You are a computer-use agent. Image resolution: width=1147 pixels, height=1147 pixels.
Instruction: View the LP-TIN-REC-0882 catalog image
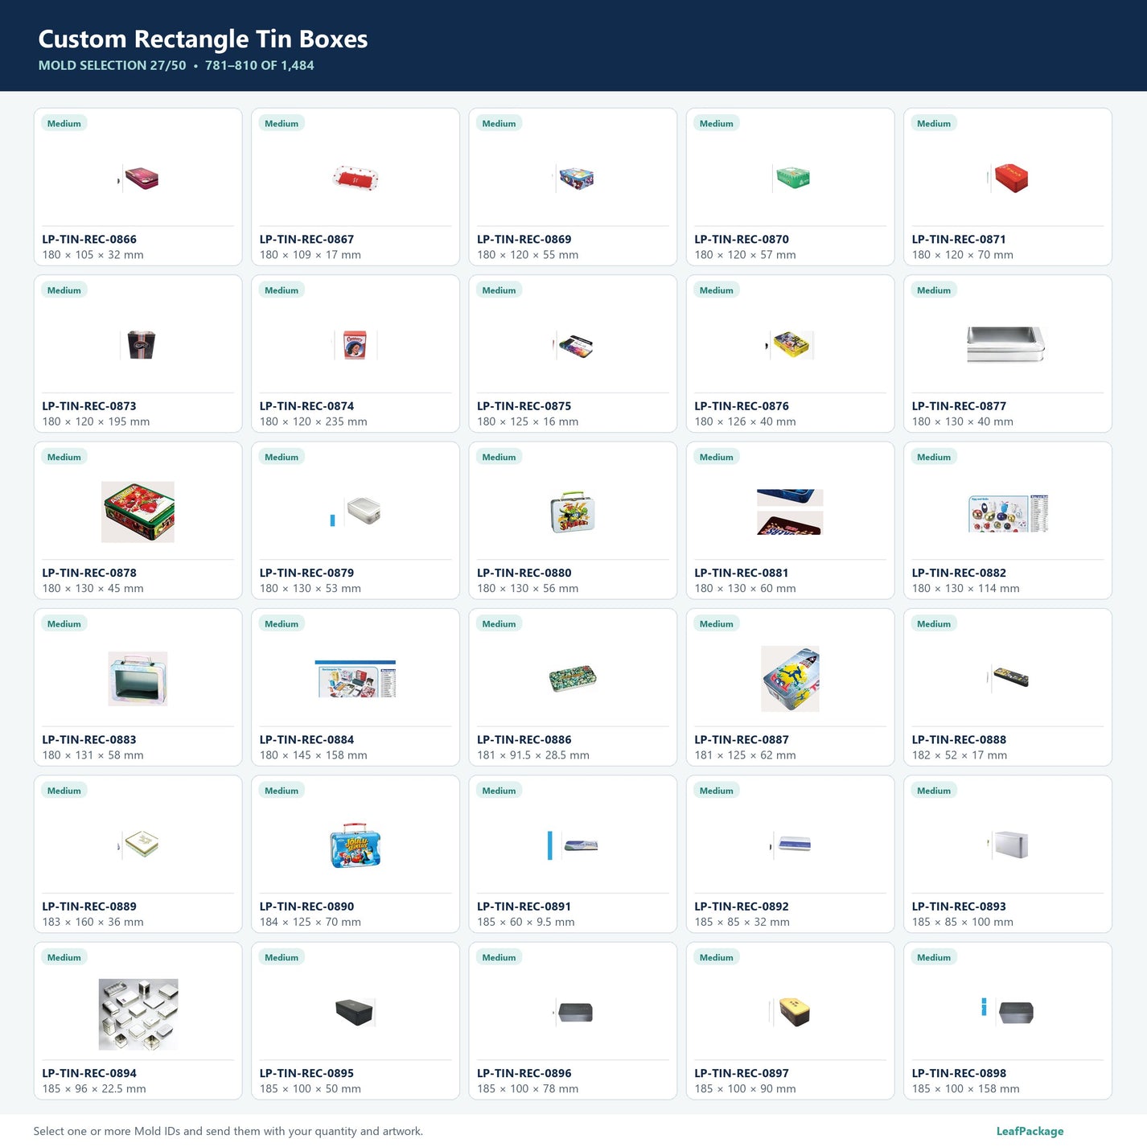(x=1008, y=513)
